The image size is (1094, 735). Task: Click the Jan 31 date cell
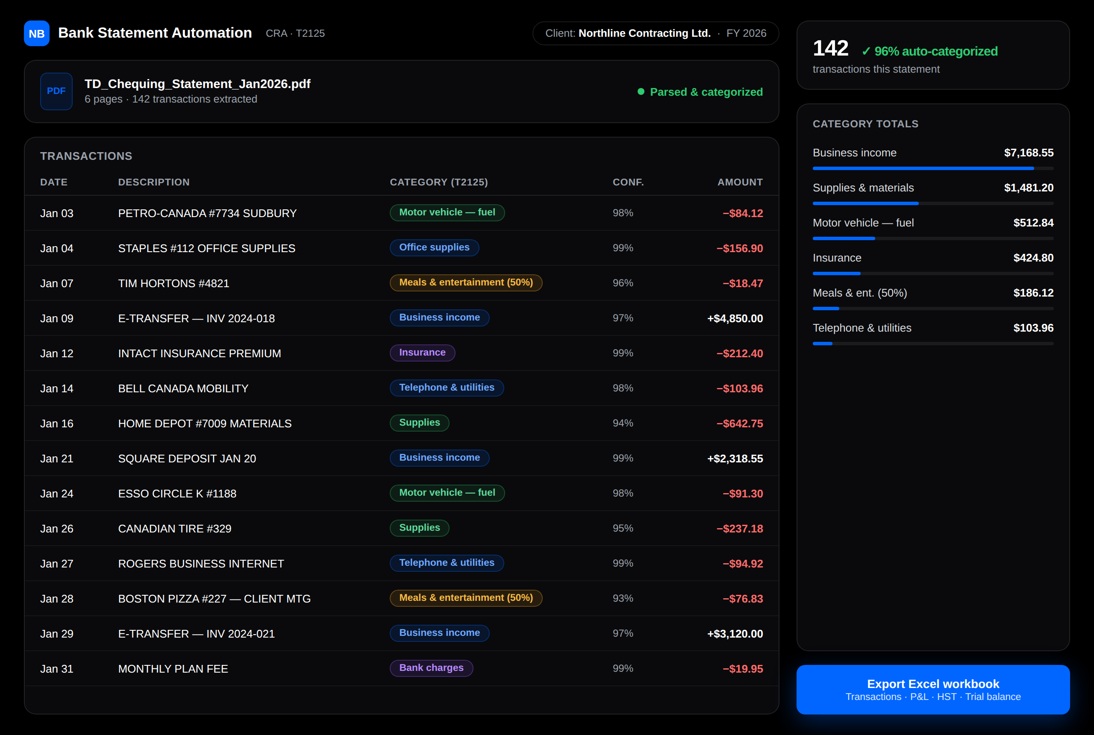click(x=57, y=669)
